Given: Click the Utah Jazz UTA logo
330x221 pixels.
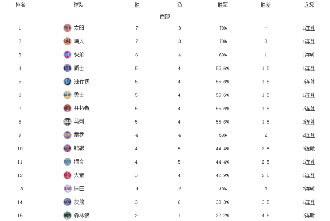Looking at the screenshot, I should click(x=67, y=68).
